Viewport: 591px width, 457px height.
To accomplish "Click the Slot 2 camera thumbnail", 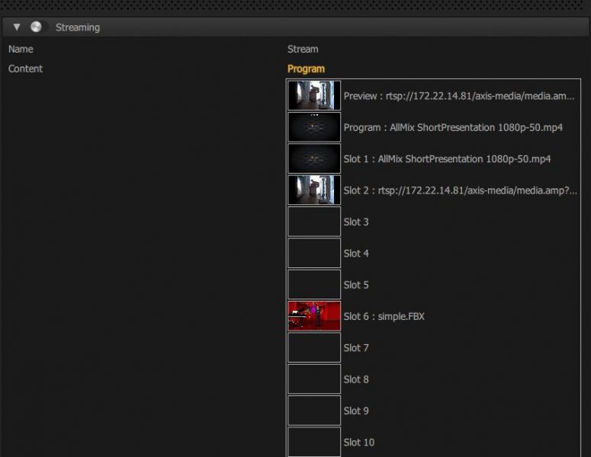I will pos(314,190).
